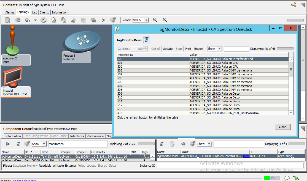This screenshot has height=181, width=307.
Task: Click the green connection status icon
Action: click(296, 178)
